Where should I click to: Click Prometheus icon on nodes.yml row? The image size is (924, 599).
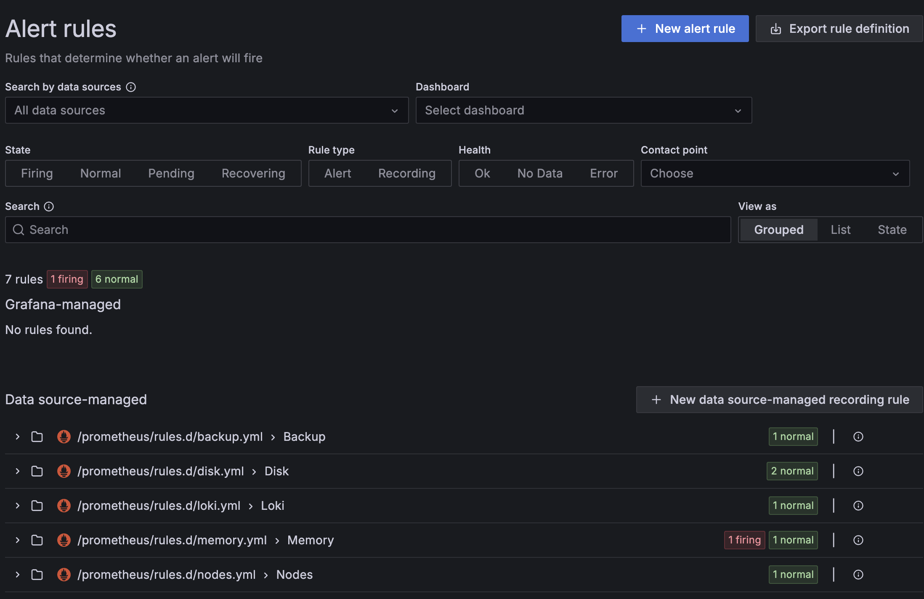64,575
